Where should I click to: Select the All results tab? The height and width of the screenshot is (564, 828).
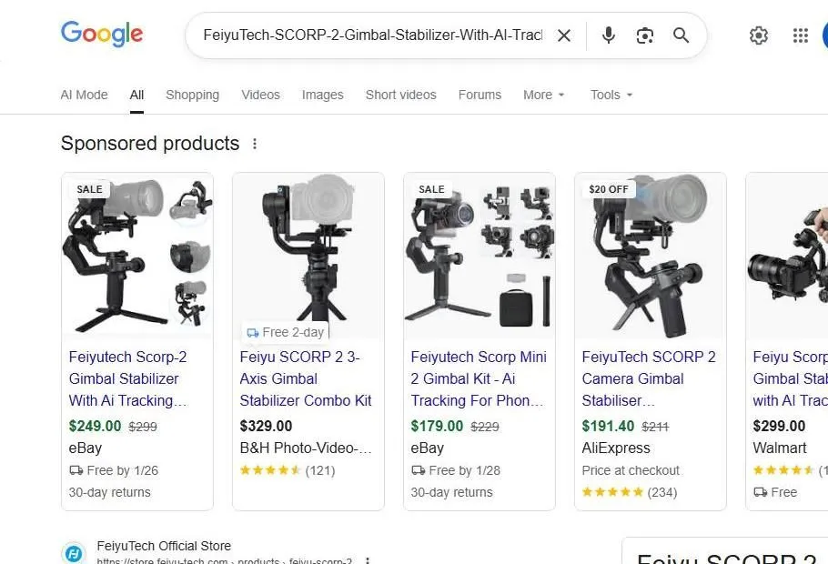point(136,95)
